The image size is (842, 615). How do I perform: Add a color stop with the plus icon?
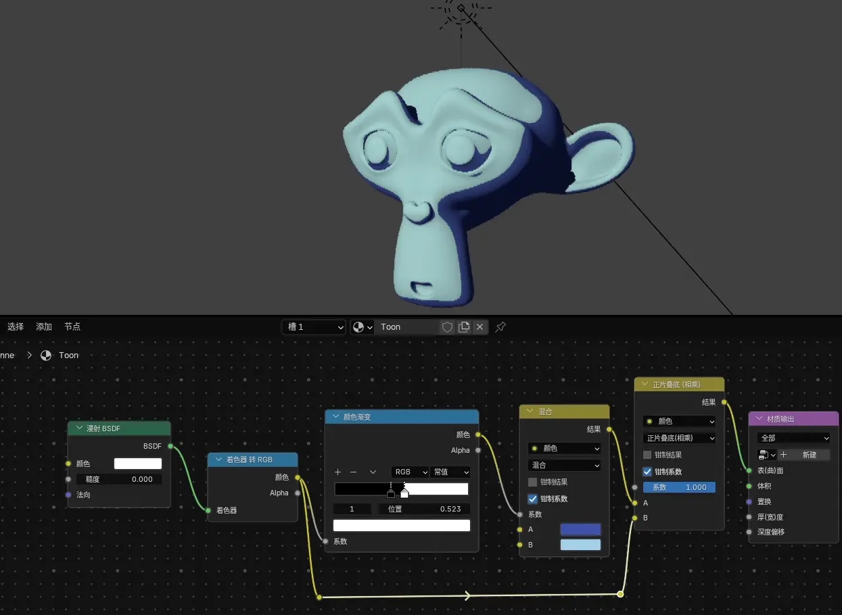(338, 472)
